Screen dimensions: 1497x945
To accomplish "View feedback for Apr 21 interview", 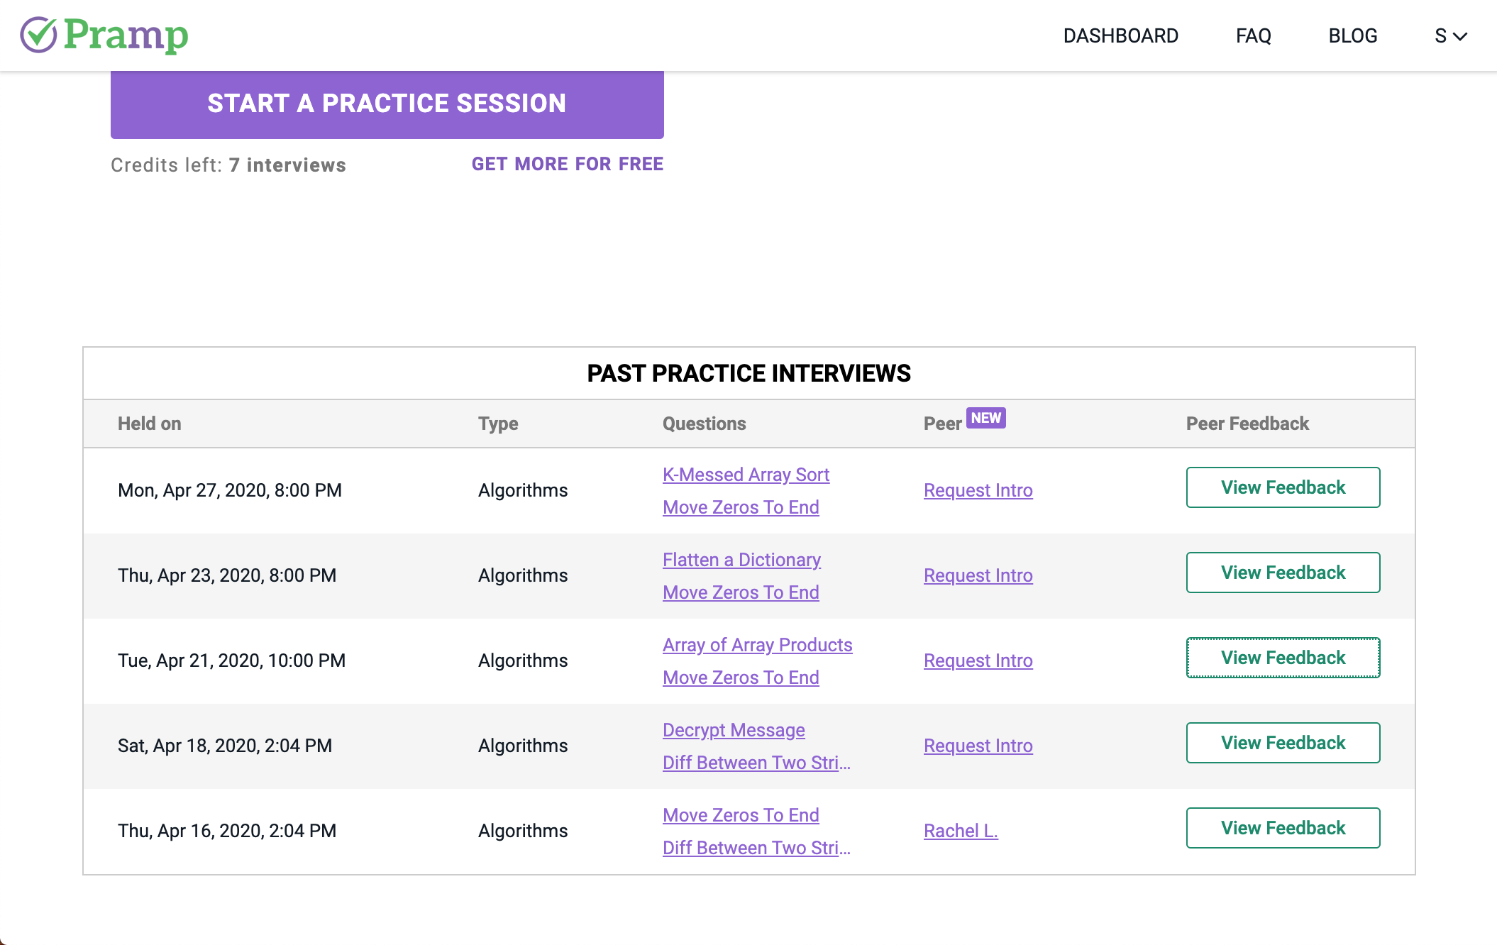I will pyautogui.click(x=1283, y=658).
